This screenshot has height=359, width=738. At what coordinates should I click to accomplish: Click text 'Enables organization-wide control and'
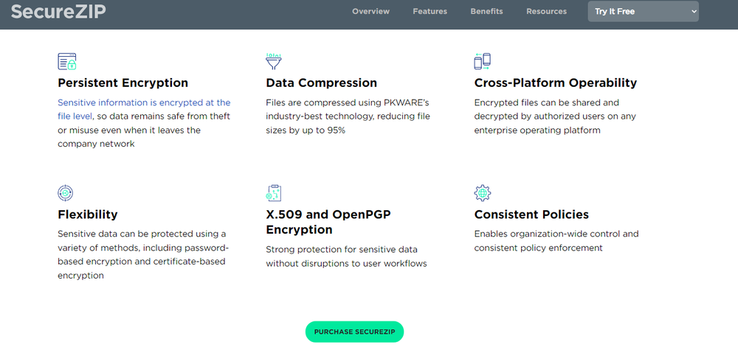point(556,234)
